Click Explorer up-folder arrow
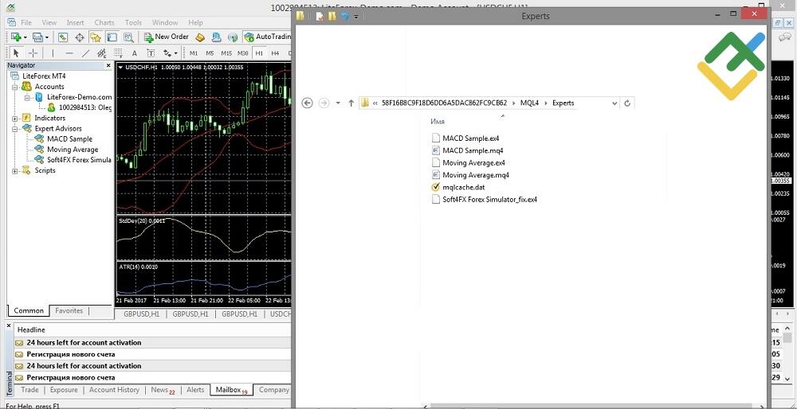797x409 pixels. tap(351, 103)
